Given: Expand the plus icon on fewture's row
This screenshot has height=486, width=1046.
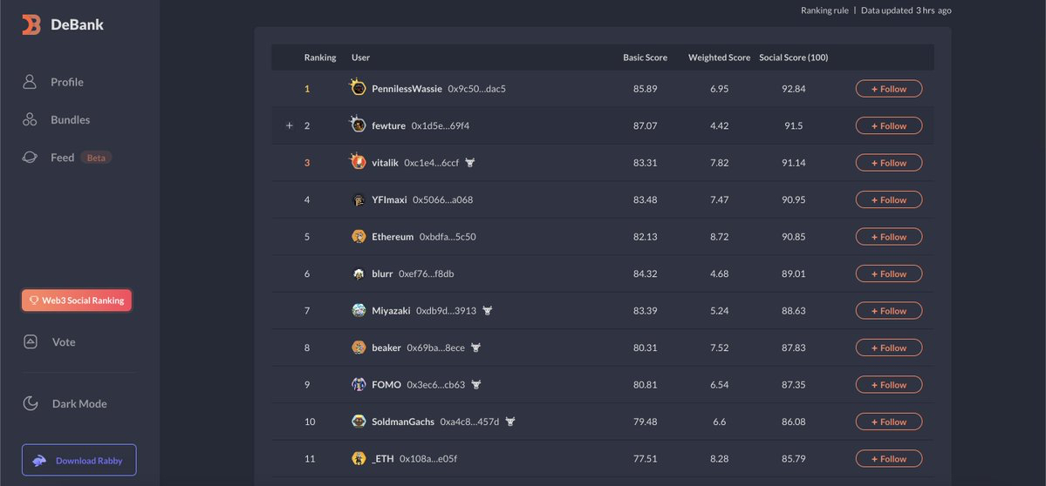Looking at the screenshot, I should [x=289, y=125].
